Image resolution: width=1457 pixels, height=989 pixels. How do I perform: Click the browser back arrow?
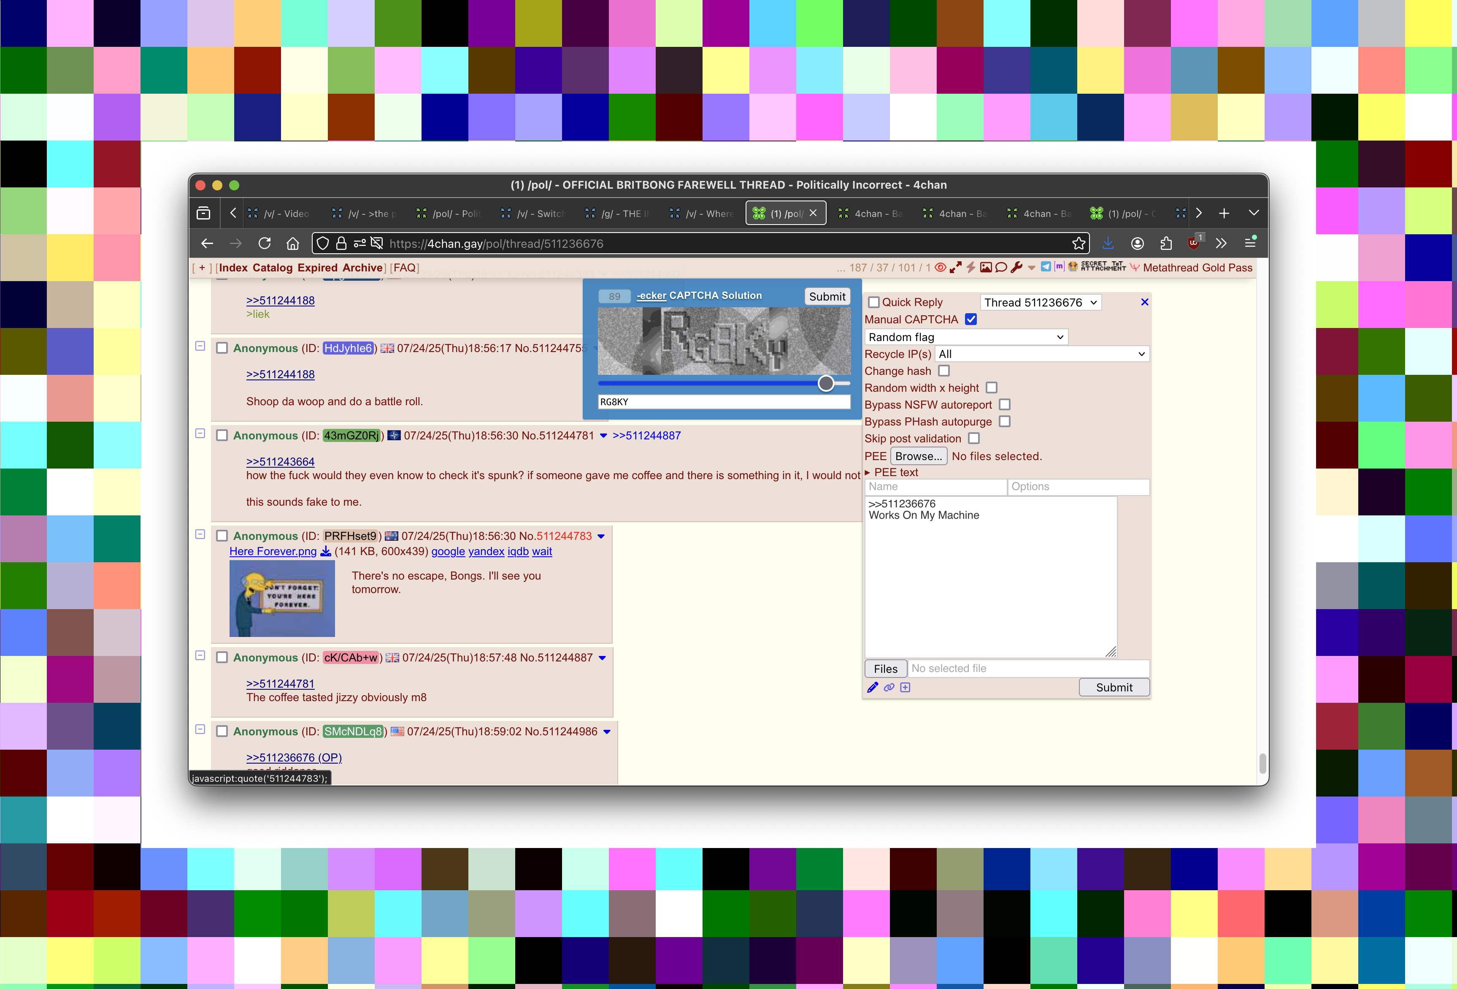coord(207,243)
